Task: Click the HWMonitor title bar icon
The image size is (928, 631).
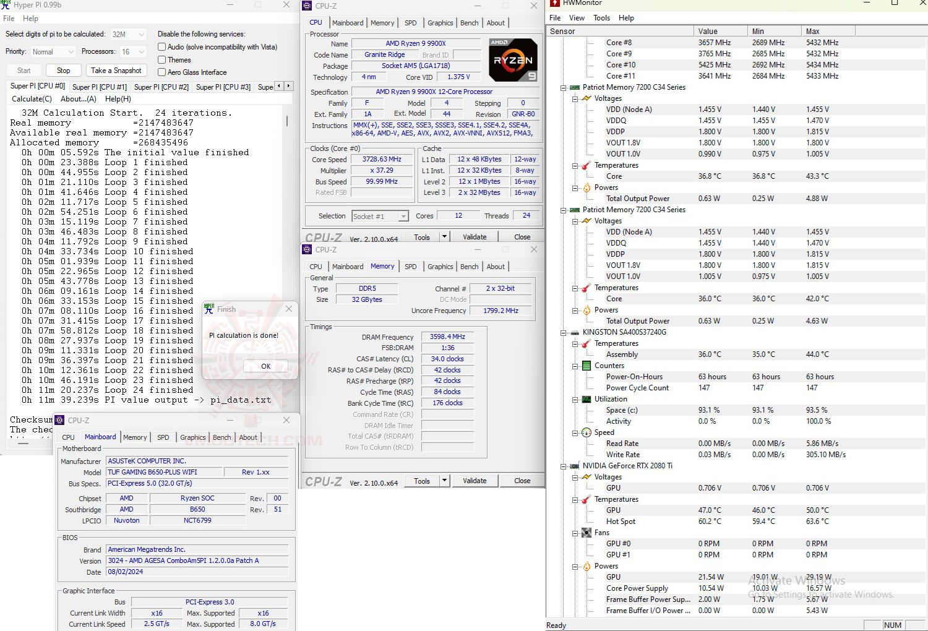Action: tap(555, 3)
